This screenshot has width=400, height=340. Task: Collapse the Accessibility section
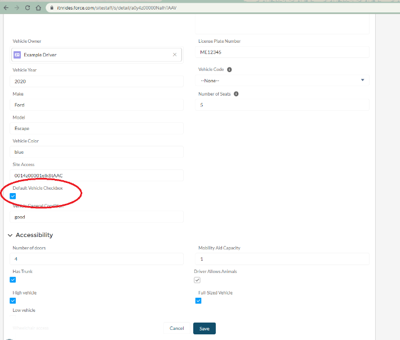coord(10,235)
